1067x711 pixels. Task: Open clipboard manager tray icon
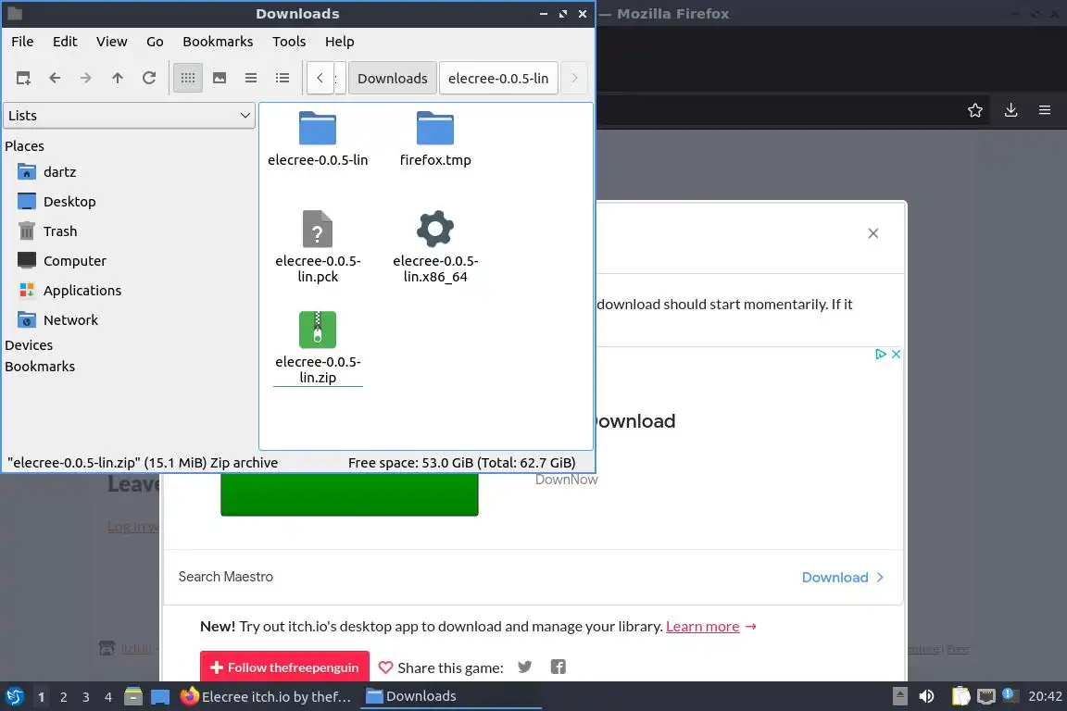point(960,697)
